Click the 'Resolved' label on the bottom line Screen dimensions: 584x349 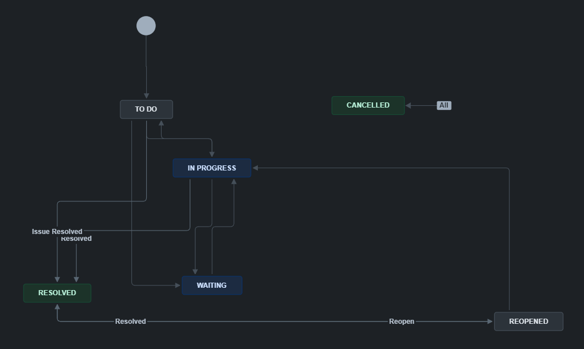coord(130,322)
